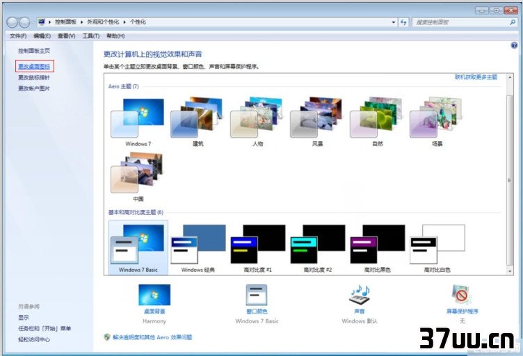Select the 高对比度 #1 theme
Viewport: 523px width, 356px height.
click(x=257, y=248)
